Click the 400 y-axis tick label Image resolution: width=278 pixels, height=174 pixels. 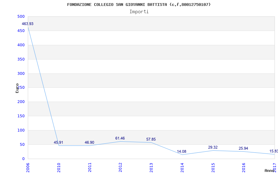point(21,45)
